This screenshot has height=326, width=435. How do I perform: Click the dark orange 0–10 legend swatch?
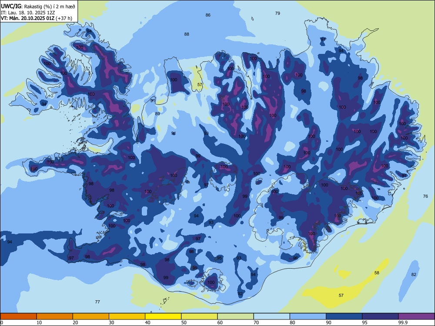coord(18,316)
